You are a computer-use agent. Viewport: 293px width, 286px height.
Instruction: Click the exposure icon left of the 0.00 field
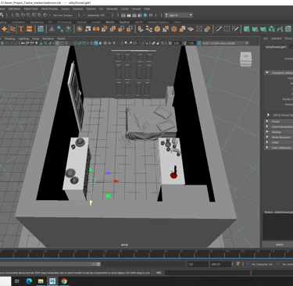coord(170,43)
